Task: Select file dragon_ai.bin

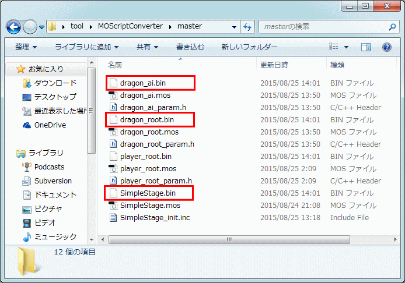Action: (x=143, y=83)
